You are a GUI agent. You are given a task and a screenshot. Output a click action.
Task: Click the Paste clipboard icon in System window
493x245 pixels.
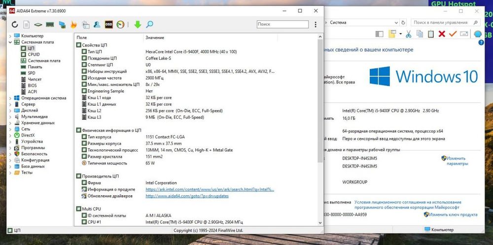[431, 34]
